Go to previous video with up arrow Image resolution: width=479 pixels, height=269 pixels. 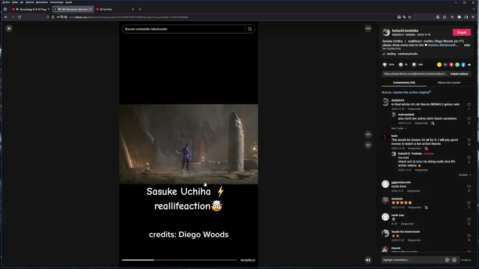pyautogui.click(x=368, y=134)
